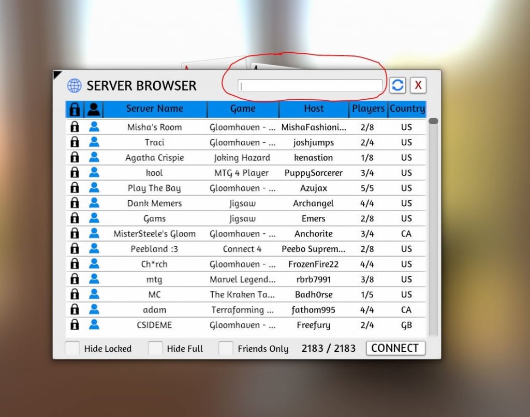This screenshot has height=417, width=530.
Task: Click lock icon on MisterSteele's Gloom row
Action: (75, 233)
